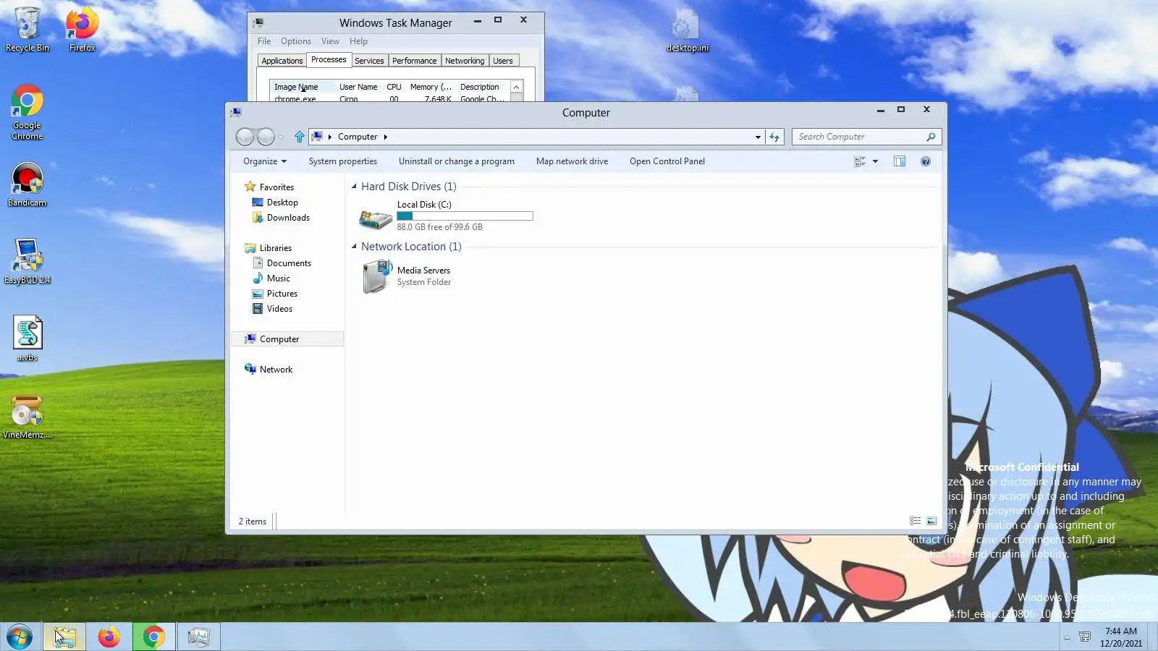
Task: Toggle the preview pane button
Action: [900, 161]
